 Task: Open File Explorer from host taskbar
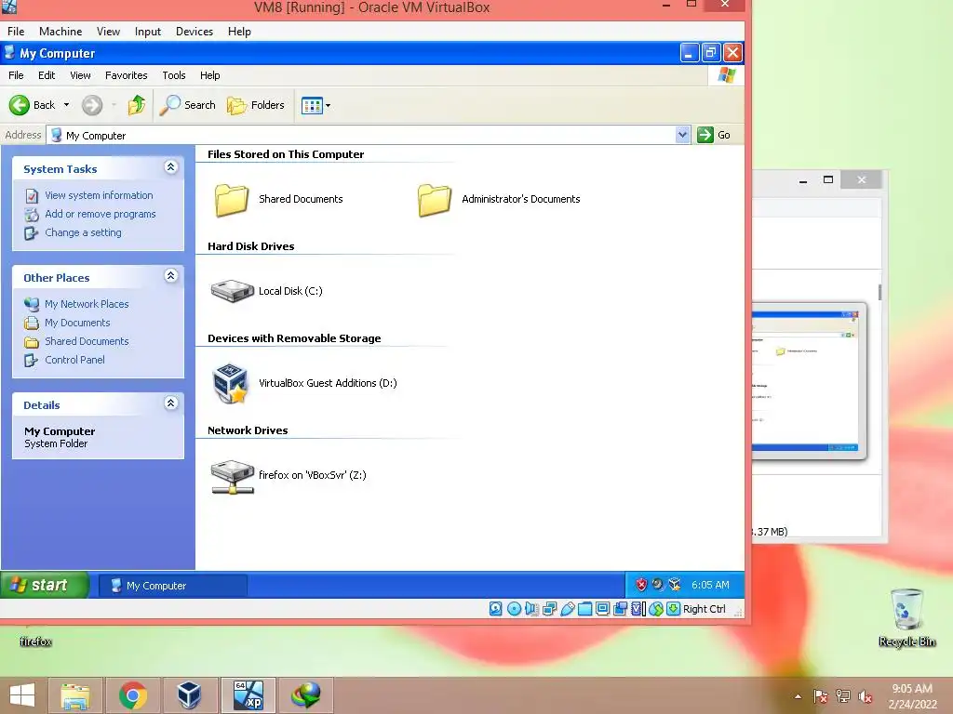click(74, 695)
